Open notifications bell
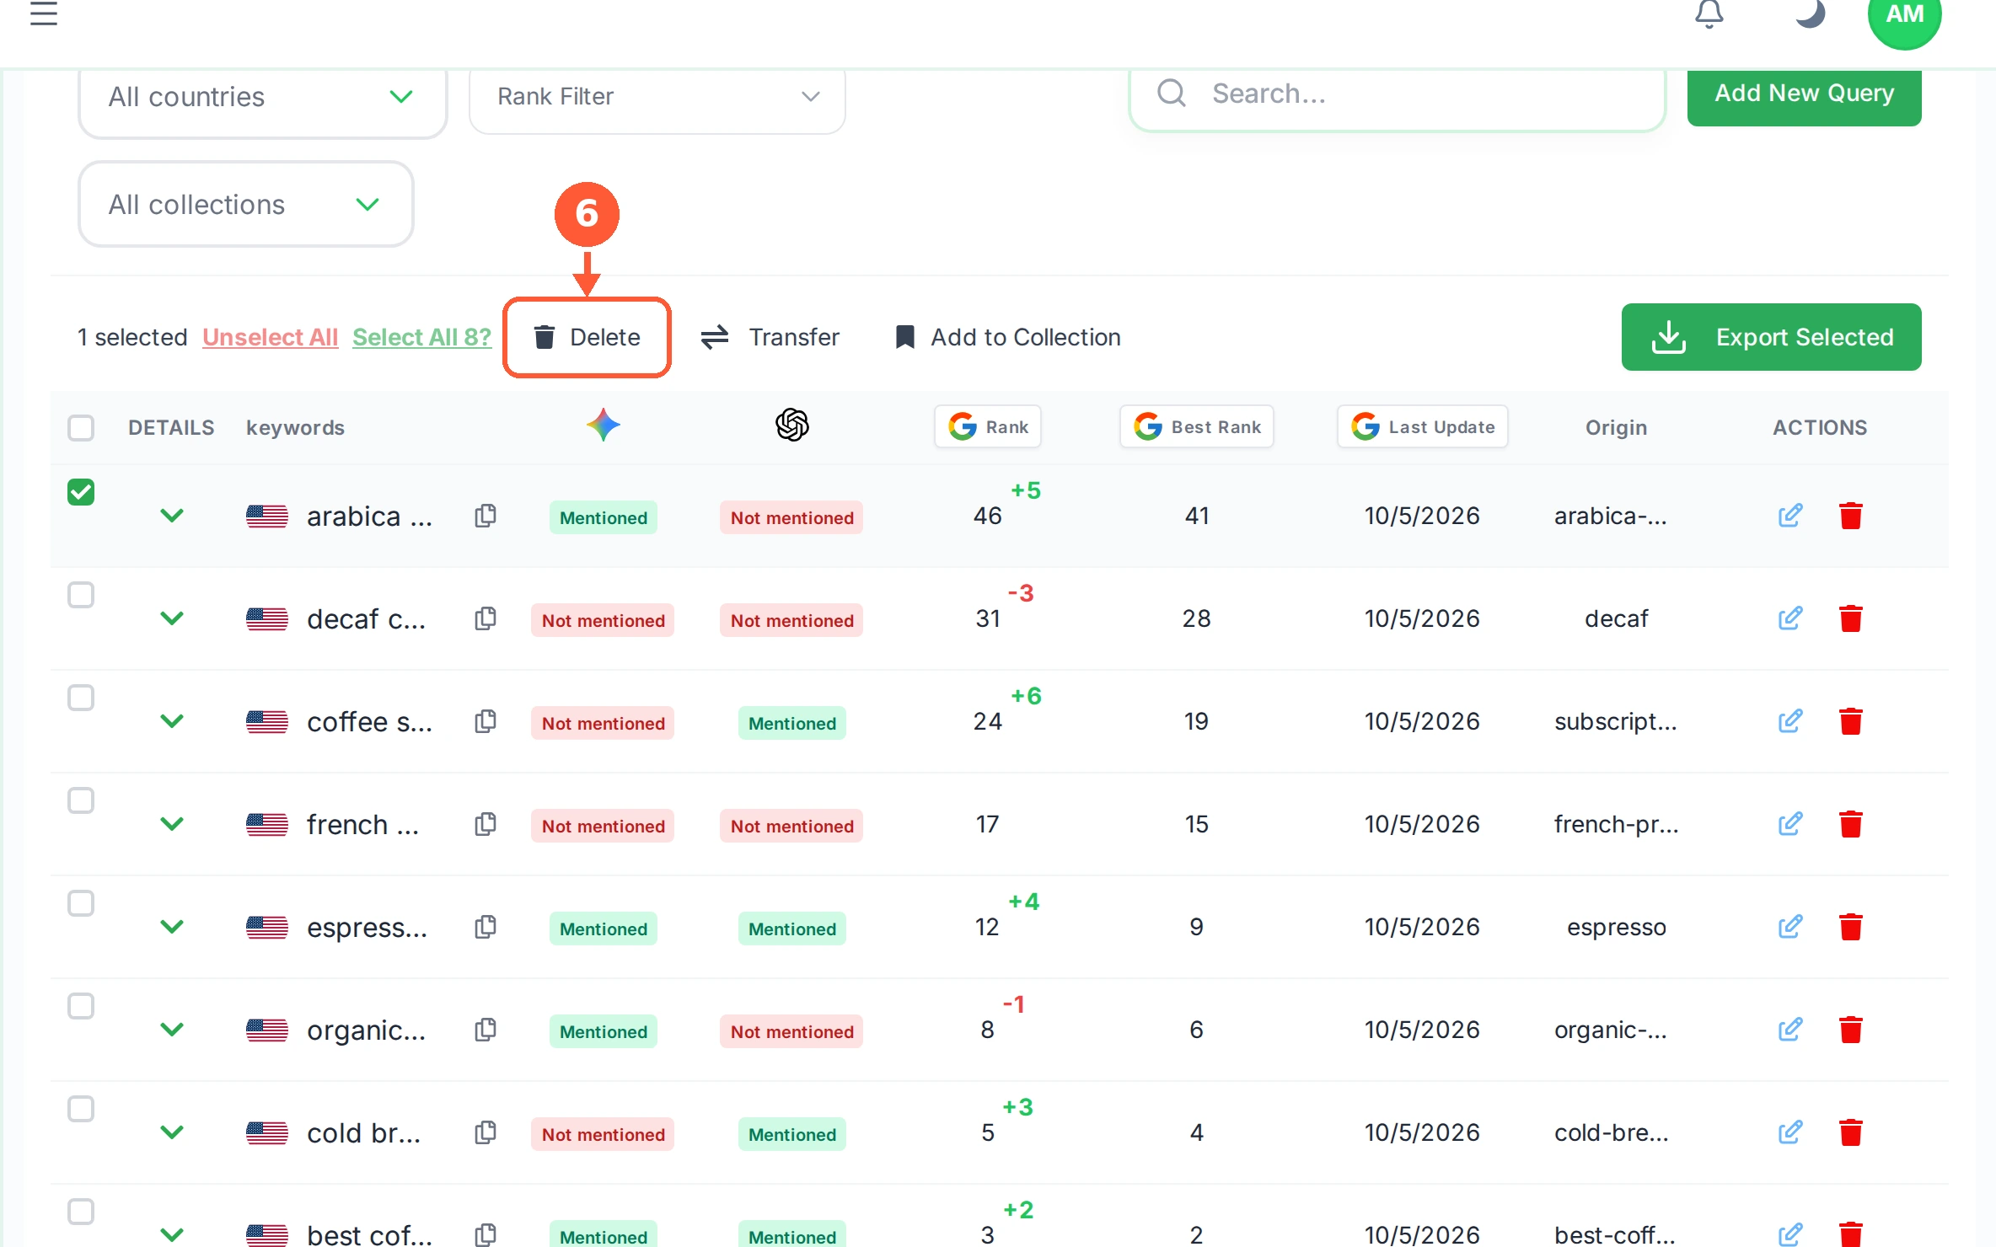The height and width of the screenshot is (1247, 1996). [x=1709, y=13]
